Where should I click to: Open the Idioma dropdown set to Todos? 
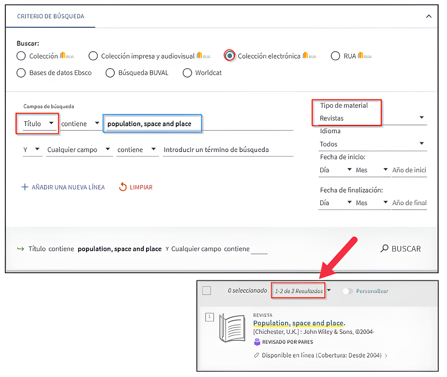[421, 144]
